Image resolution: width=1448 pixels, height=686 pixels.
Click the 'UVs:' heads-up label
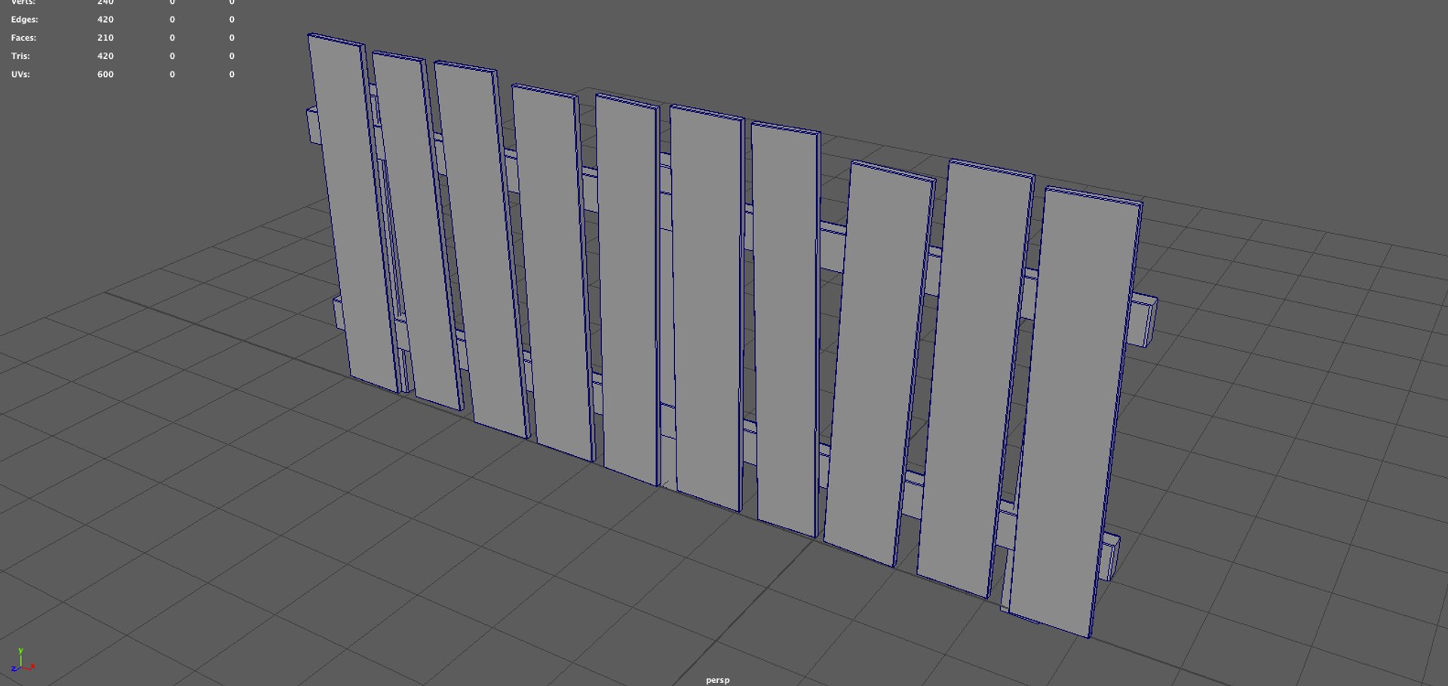(20, 75)
